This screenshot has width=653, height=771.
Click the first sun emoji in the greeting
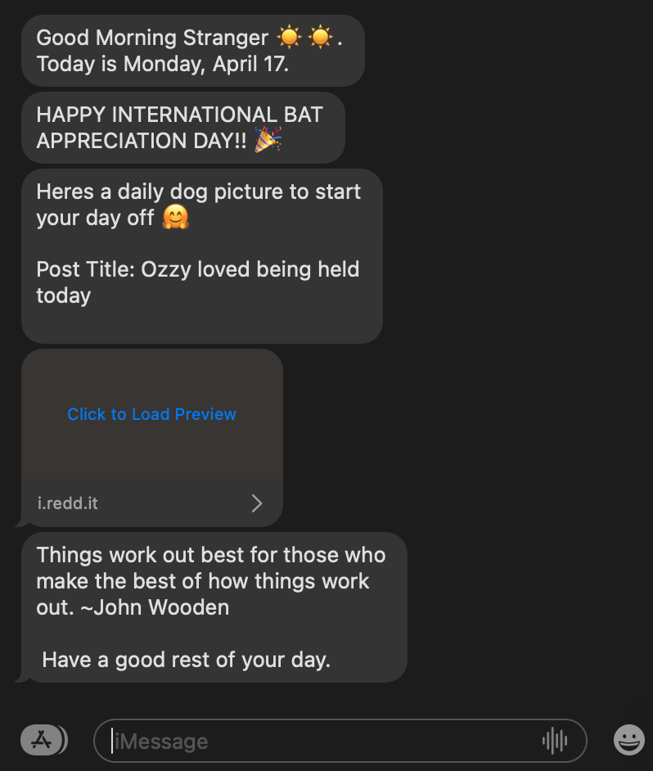[289, 38]
